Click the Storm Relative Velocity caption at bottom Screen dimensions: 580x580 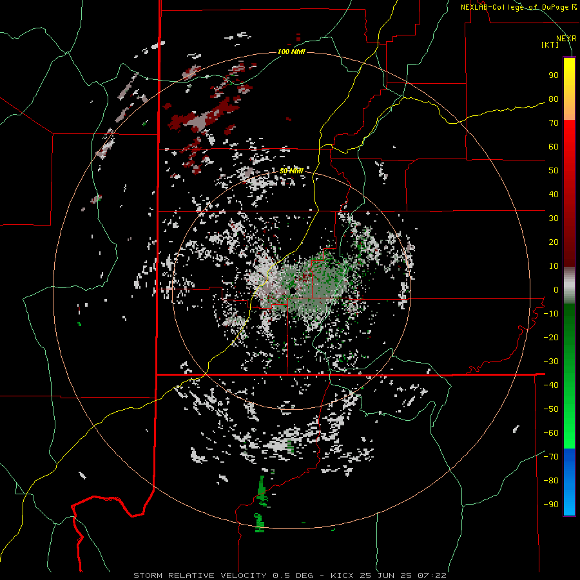tap(290, 575)
